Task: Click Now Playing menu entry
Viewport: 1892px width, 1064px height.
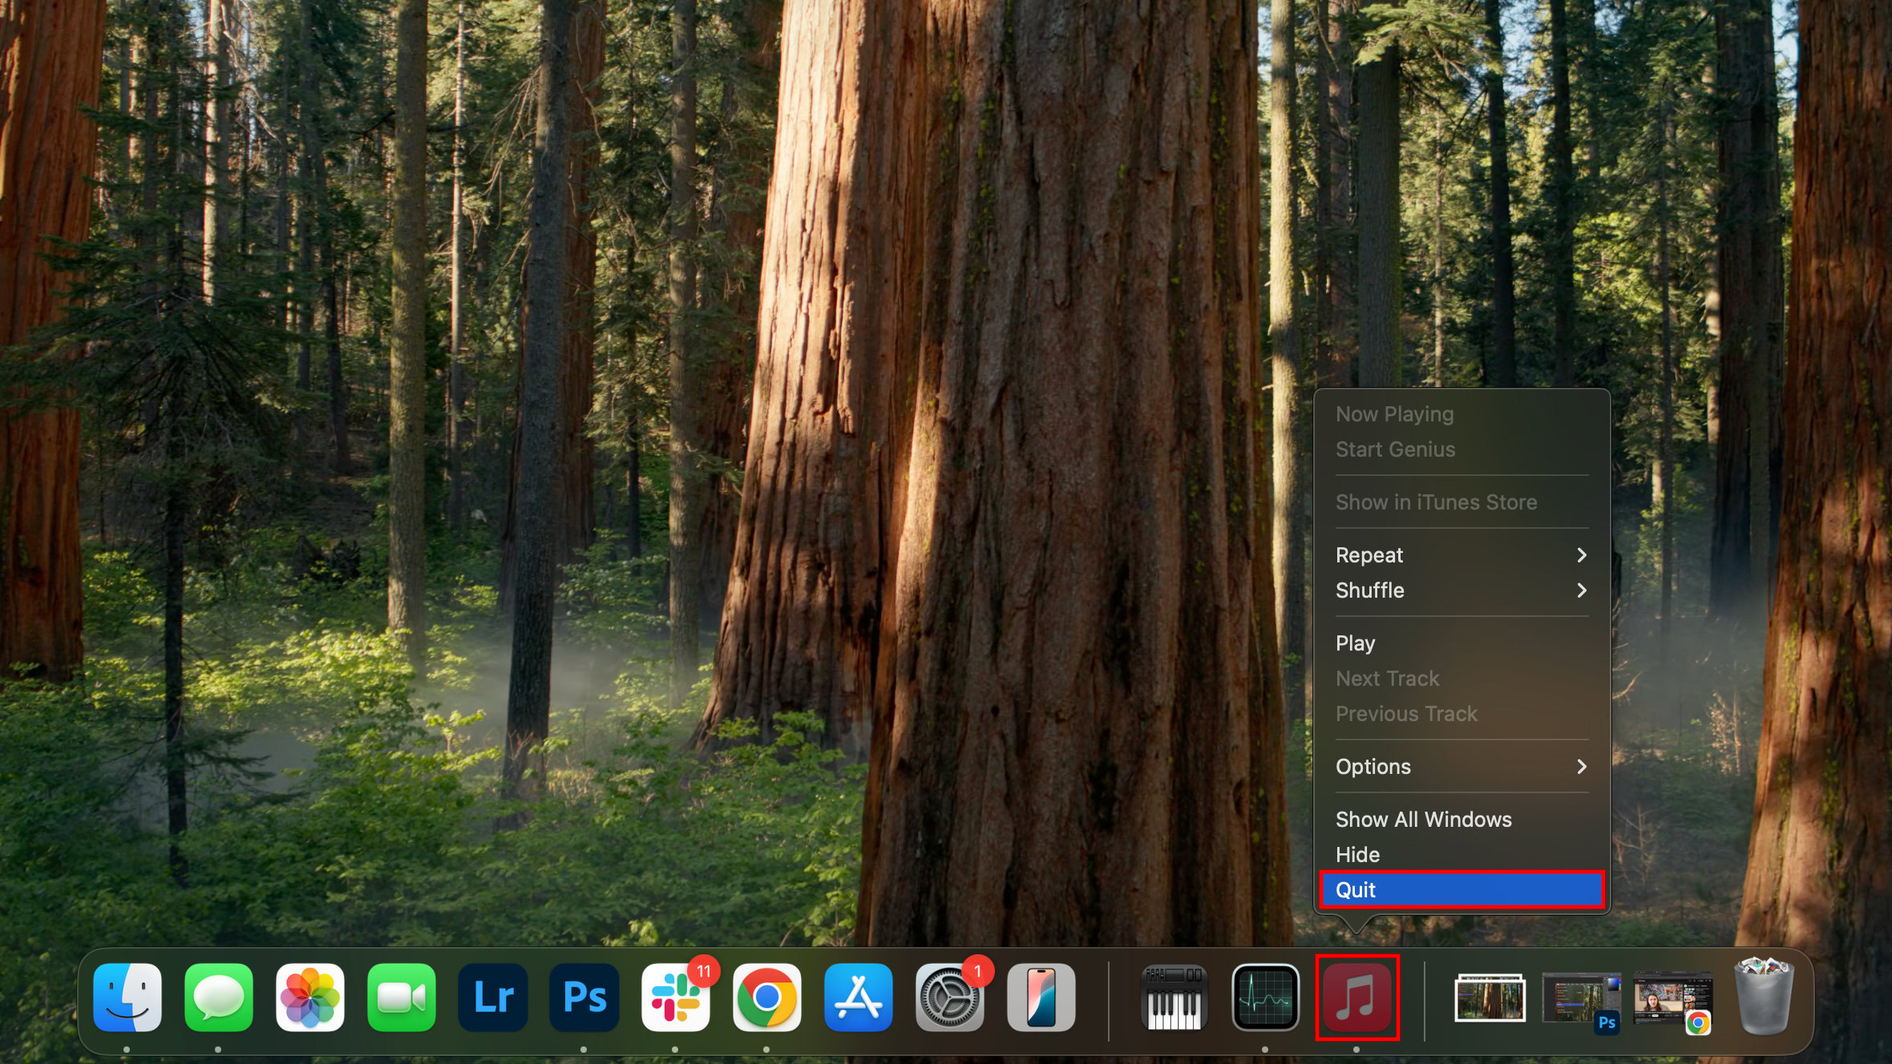Action: (x=1461, y=414)
